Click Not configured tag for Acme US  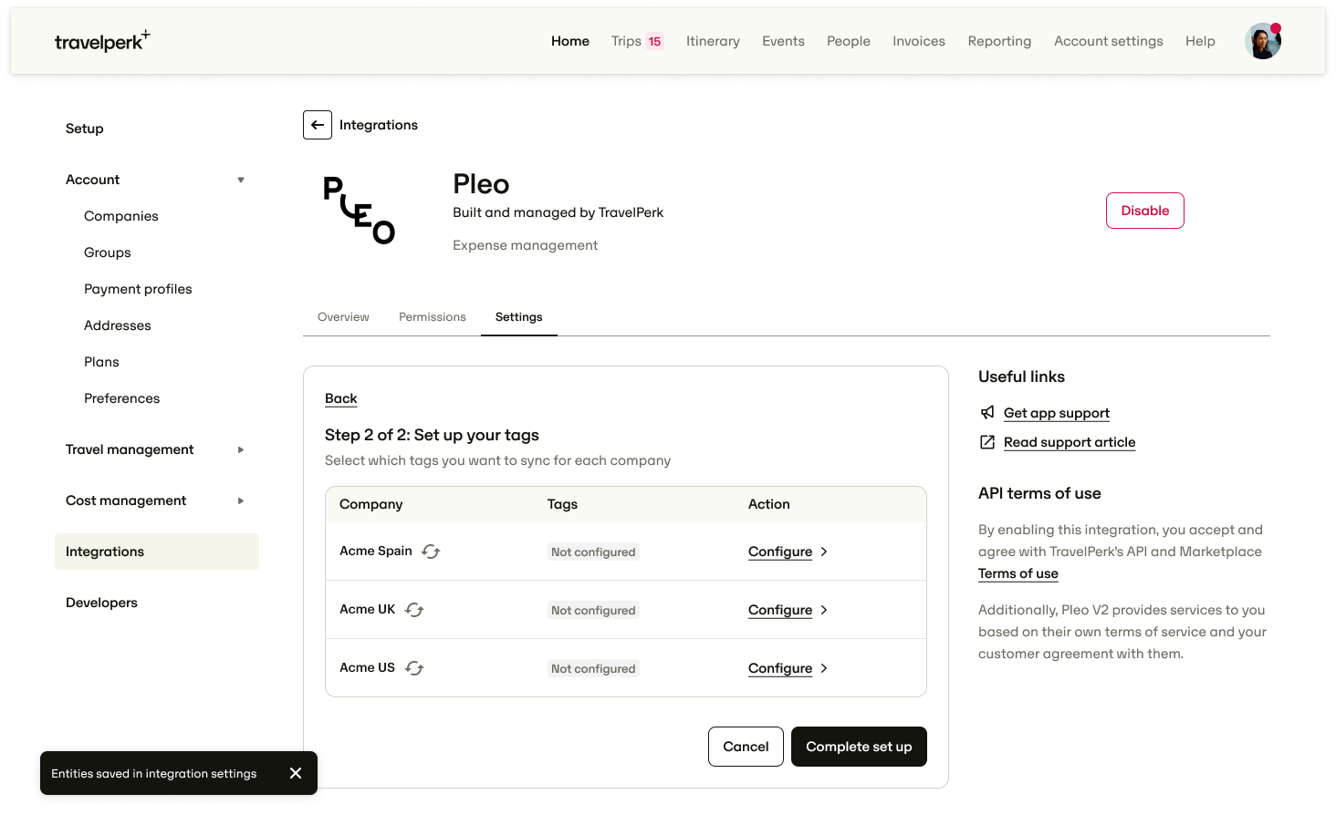[593, 668]
